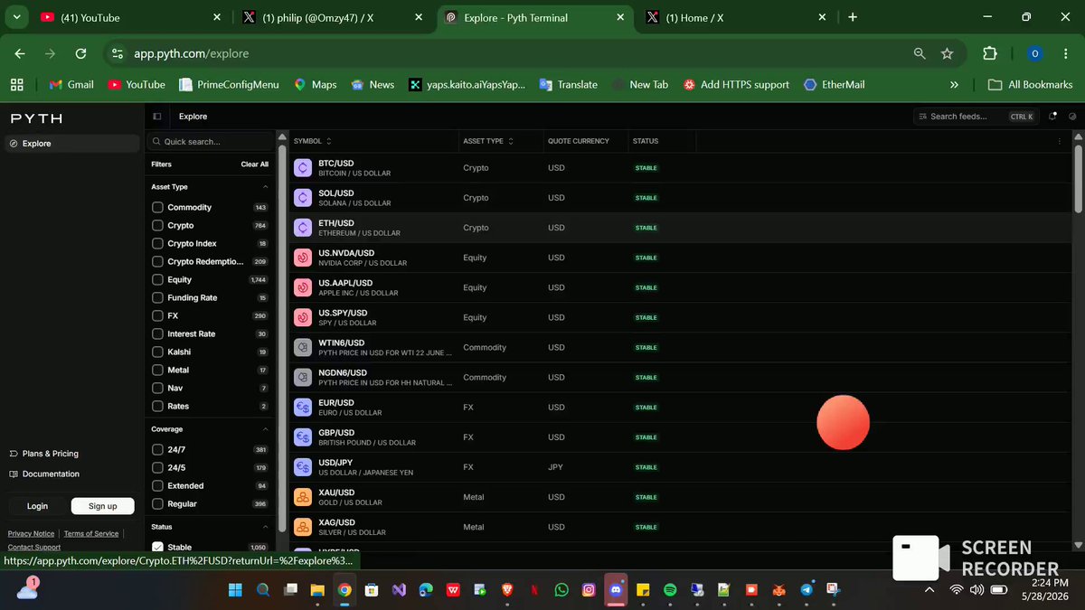This screenshot has width=1085, height=610.
Task: Click the US.SPY/USD equity icon
Action: (303, 317)
